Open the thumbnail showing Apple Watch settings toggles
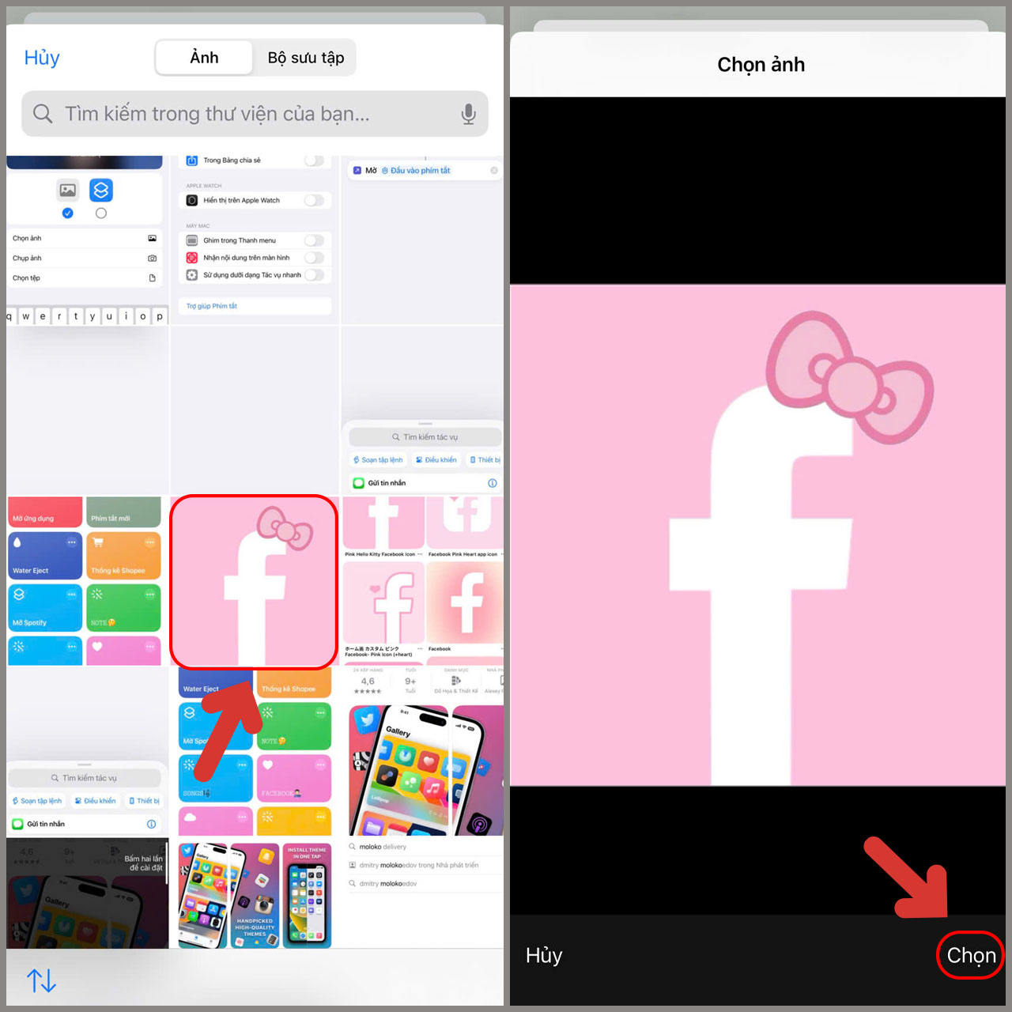Image resolution: width=1012 pixels, height=1012 pixels. (255, 240)
